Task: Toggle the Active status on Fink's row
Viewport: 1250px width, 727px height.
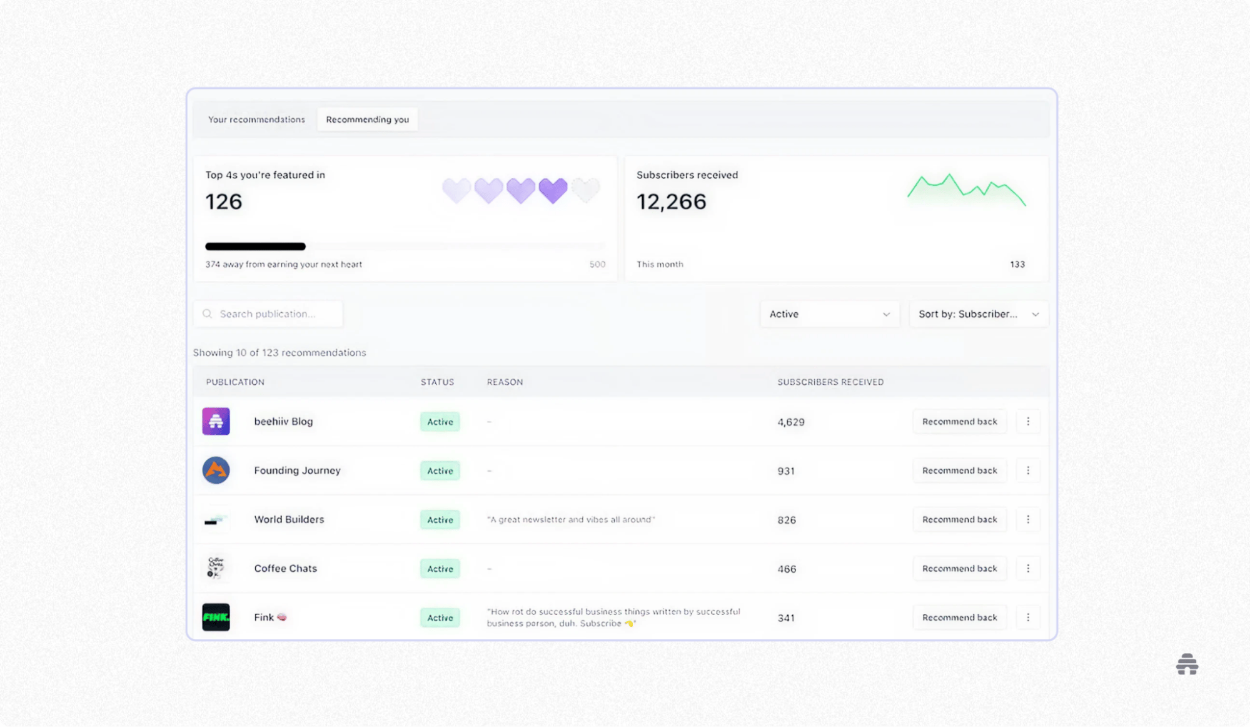Action: click(x=440, y=618)
